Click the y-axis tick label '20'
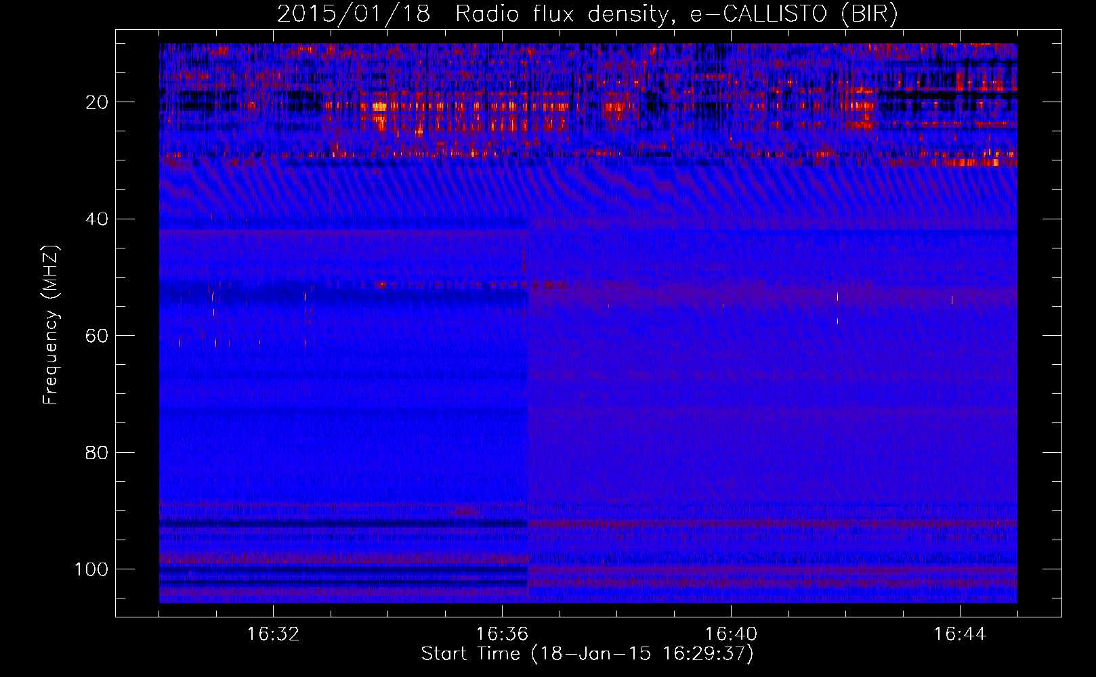The image size is (1096, 677). point(96,102)
